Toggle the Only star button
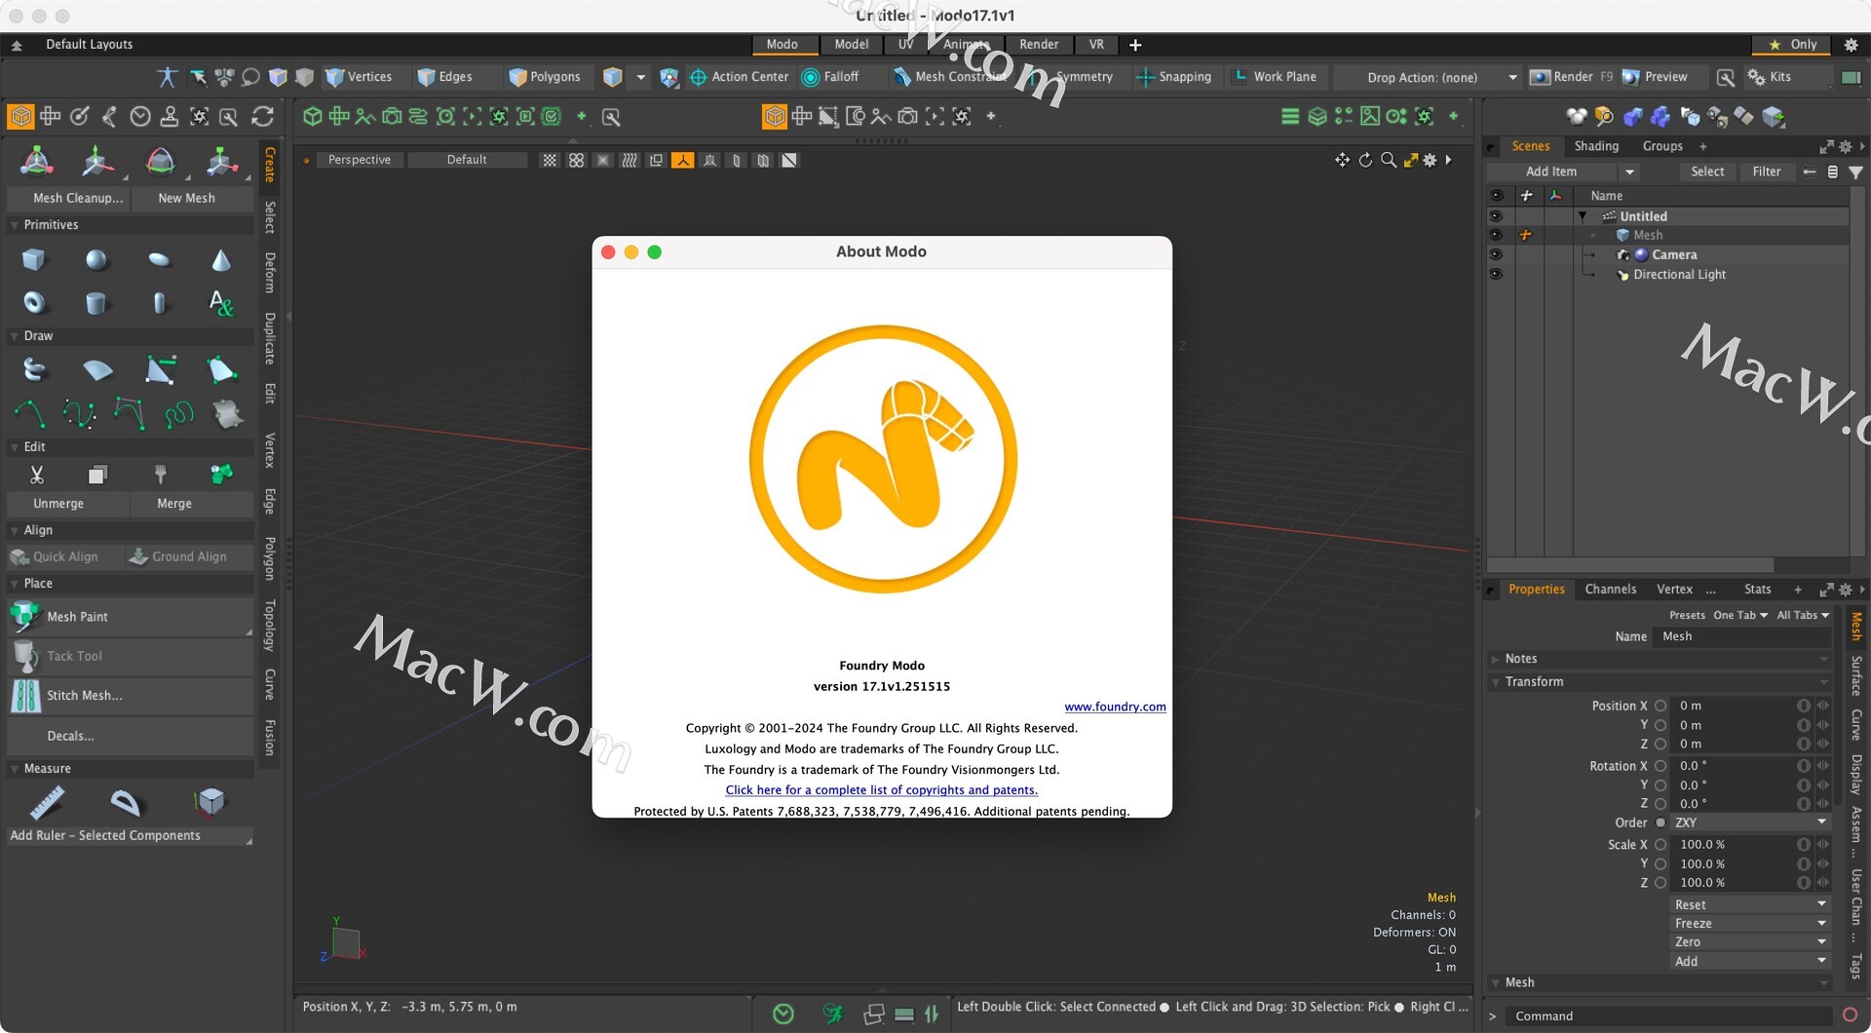Screen dimensions: 1871x1033 coord(1792,45)
